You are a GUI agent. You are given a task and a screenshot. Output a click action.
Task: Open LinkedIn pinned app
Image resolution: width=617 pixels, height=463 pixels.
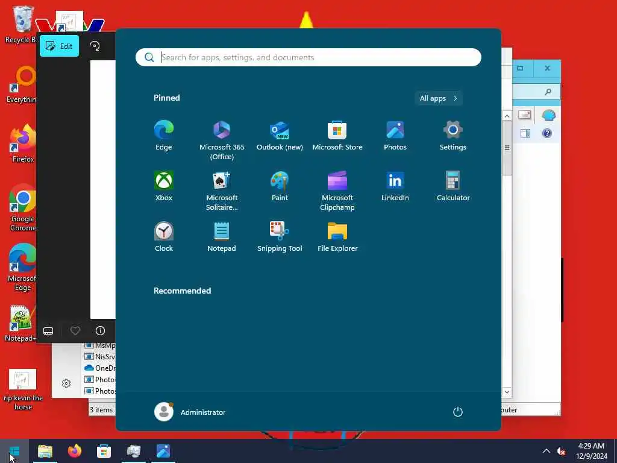click(395, 187)
